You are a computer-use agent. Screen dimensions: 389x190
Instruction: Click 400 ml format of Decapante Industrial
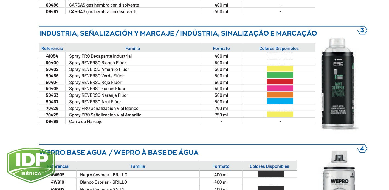click(221, 56)
